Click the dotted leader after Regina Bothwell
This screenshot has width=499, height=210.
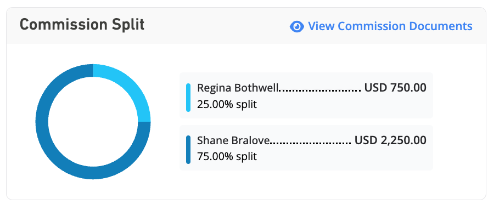coord(319,90)
